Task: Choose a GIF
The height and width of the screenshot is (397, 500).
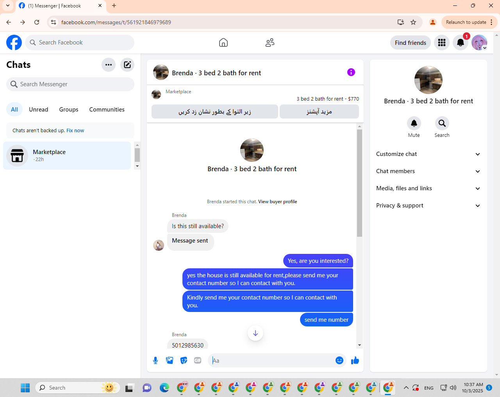Action: (198, 360)
